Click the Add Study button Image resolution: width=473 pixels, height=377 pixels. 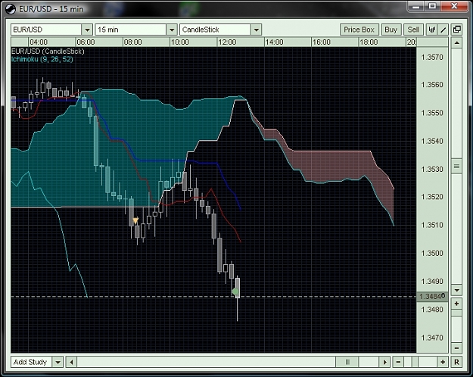click(x=31, y=362)
